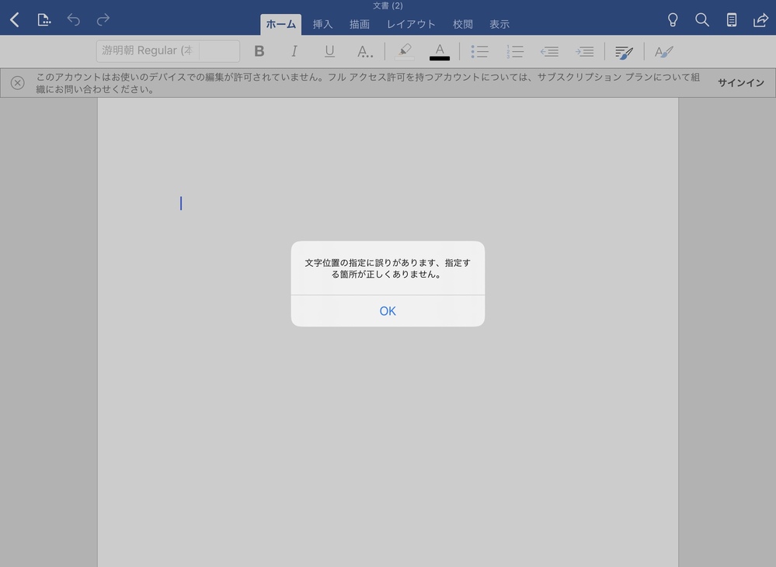Image resolution: width=776 pixels, height=567 pixels.
Task: Toggle bold formatting
Action: 259,52
